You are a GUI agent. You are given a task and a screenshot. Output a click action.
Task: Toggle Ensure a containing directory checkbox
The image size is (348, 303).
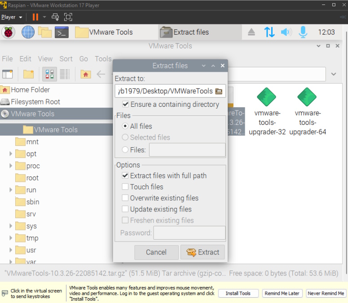click(x=125, y=104)
